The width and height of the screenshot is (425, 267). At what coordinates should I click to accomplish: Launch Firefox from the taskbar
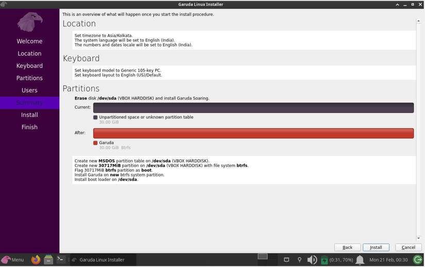tap(36, 260)
